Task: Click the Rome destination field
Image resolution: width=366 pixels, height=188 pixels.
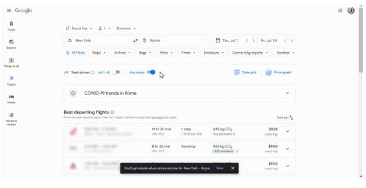Action: pos(173,40)
